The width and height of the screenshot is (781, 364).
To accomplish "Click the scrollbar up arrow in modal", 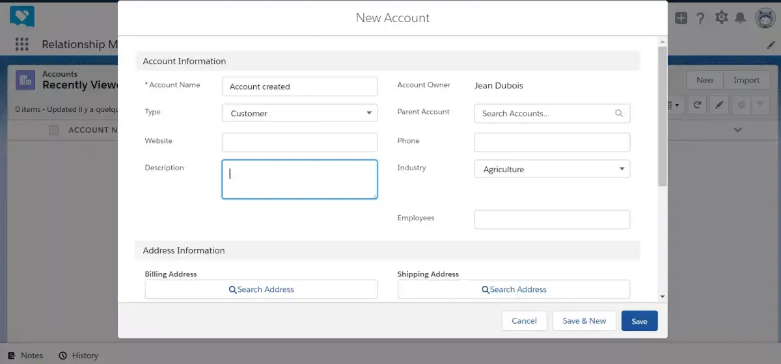I will 663,41.
